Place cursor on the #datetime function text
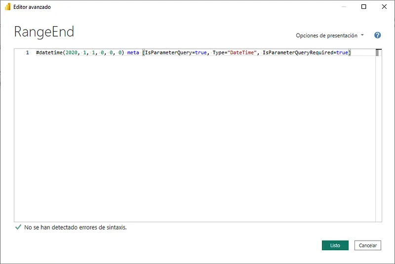 click(49, 53)
